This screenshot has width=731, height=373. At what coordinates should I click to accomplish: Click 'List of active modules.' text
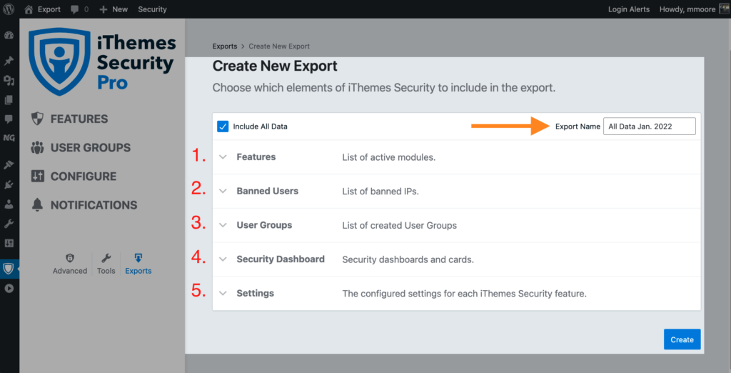(x=389, y=157)
